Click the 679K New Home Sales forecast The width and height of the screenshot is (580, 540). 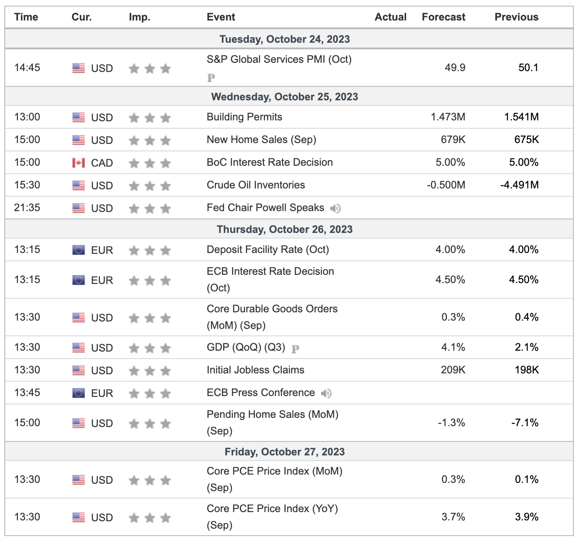[x=453, y=140]
